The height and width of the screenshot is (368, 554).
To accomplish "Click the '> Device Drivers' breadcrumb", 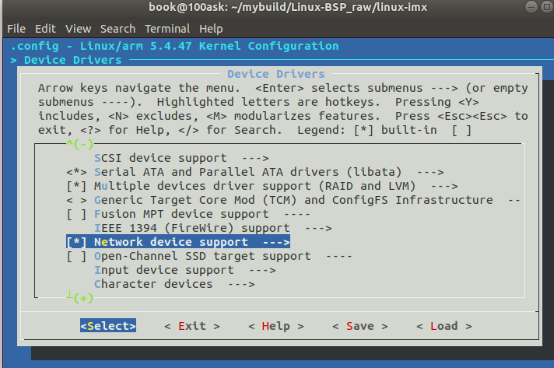I will [66, 60].
